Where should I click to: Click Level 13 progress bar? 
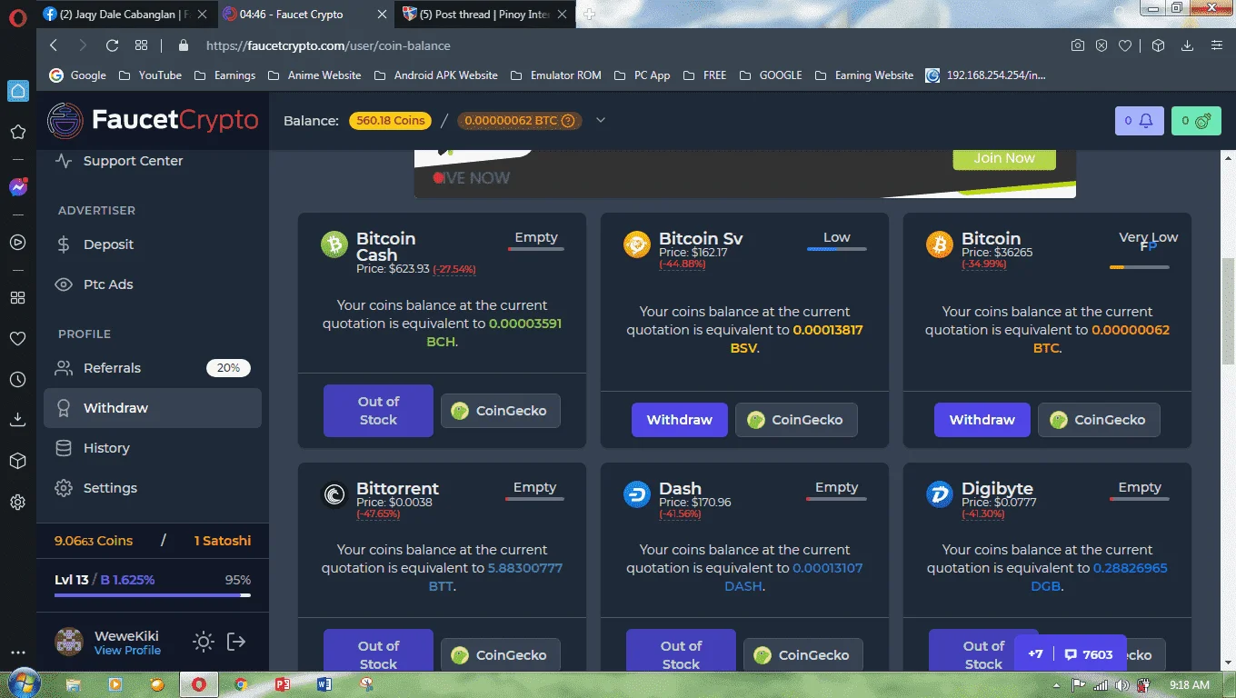click(x=153, y=595)
